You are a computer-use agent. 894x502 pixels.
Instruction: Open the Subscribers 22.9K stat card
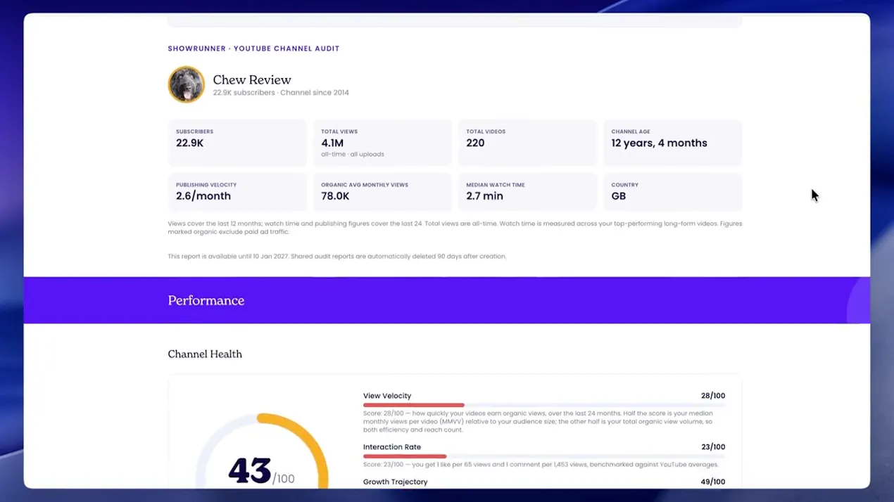[237, 143]
